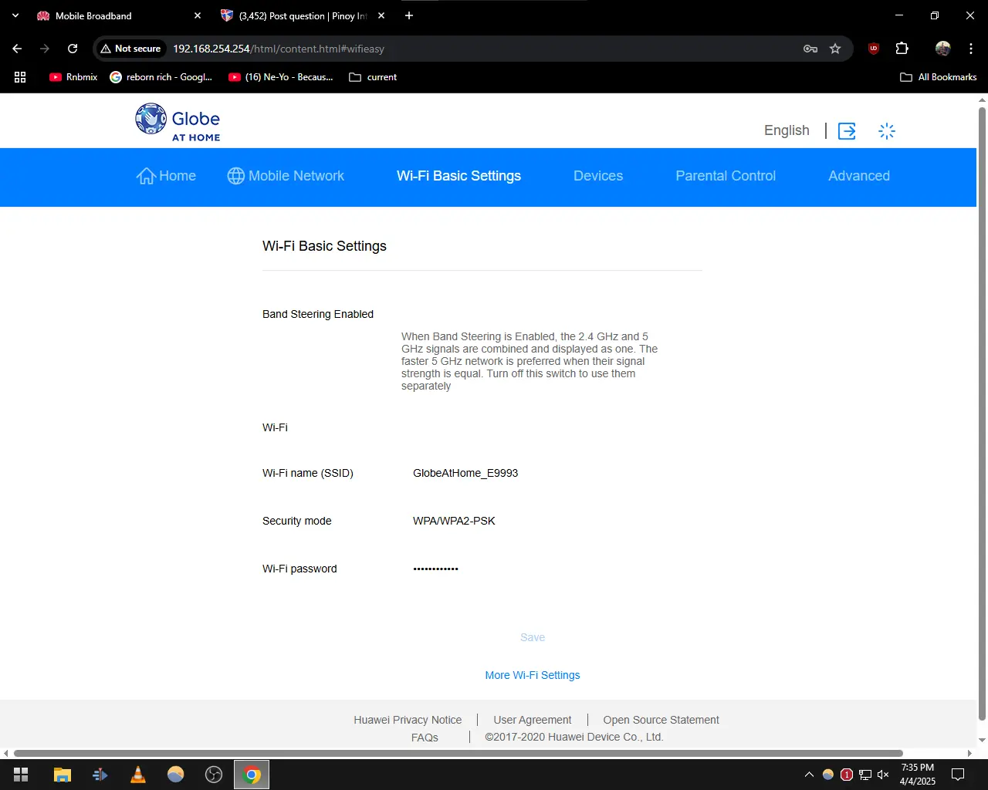Click the Band Steering Enabled label
988x790 pixels.
318,314
